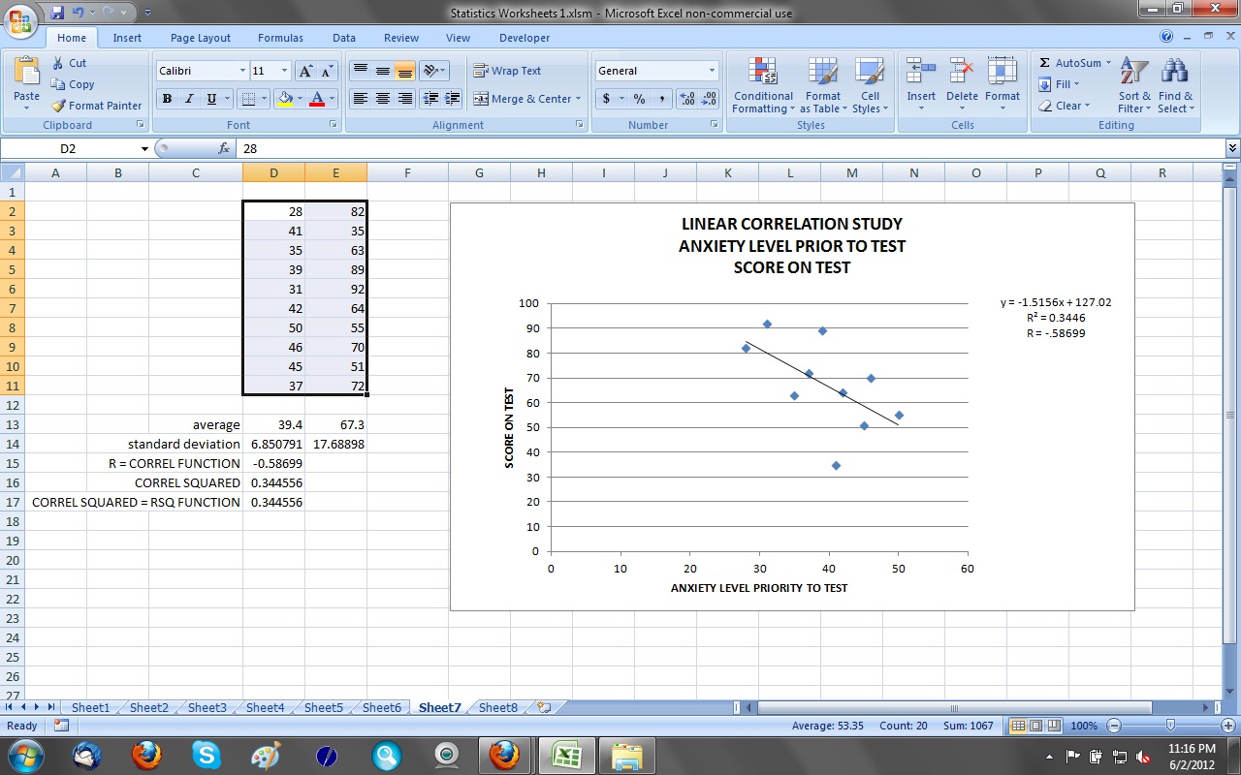Apply the Borders button
The height and width of the screenshot is (775, 1241).
click(249, 99)
